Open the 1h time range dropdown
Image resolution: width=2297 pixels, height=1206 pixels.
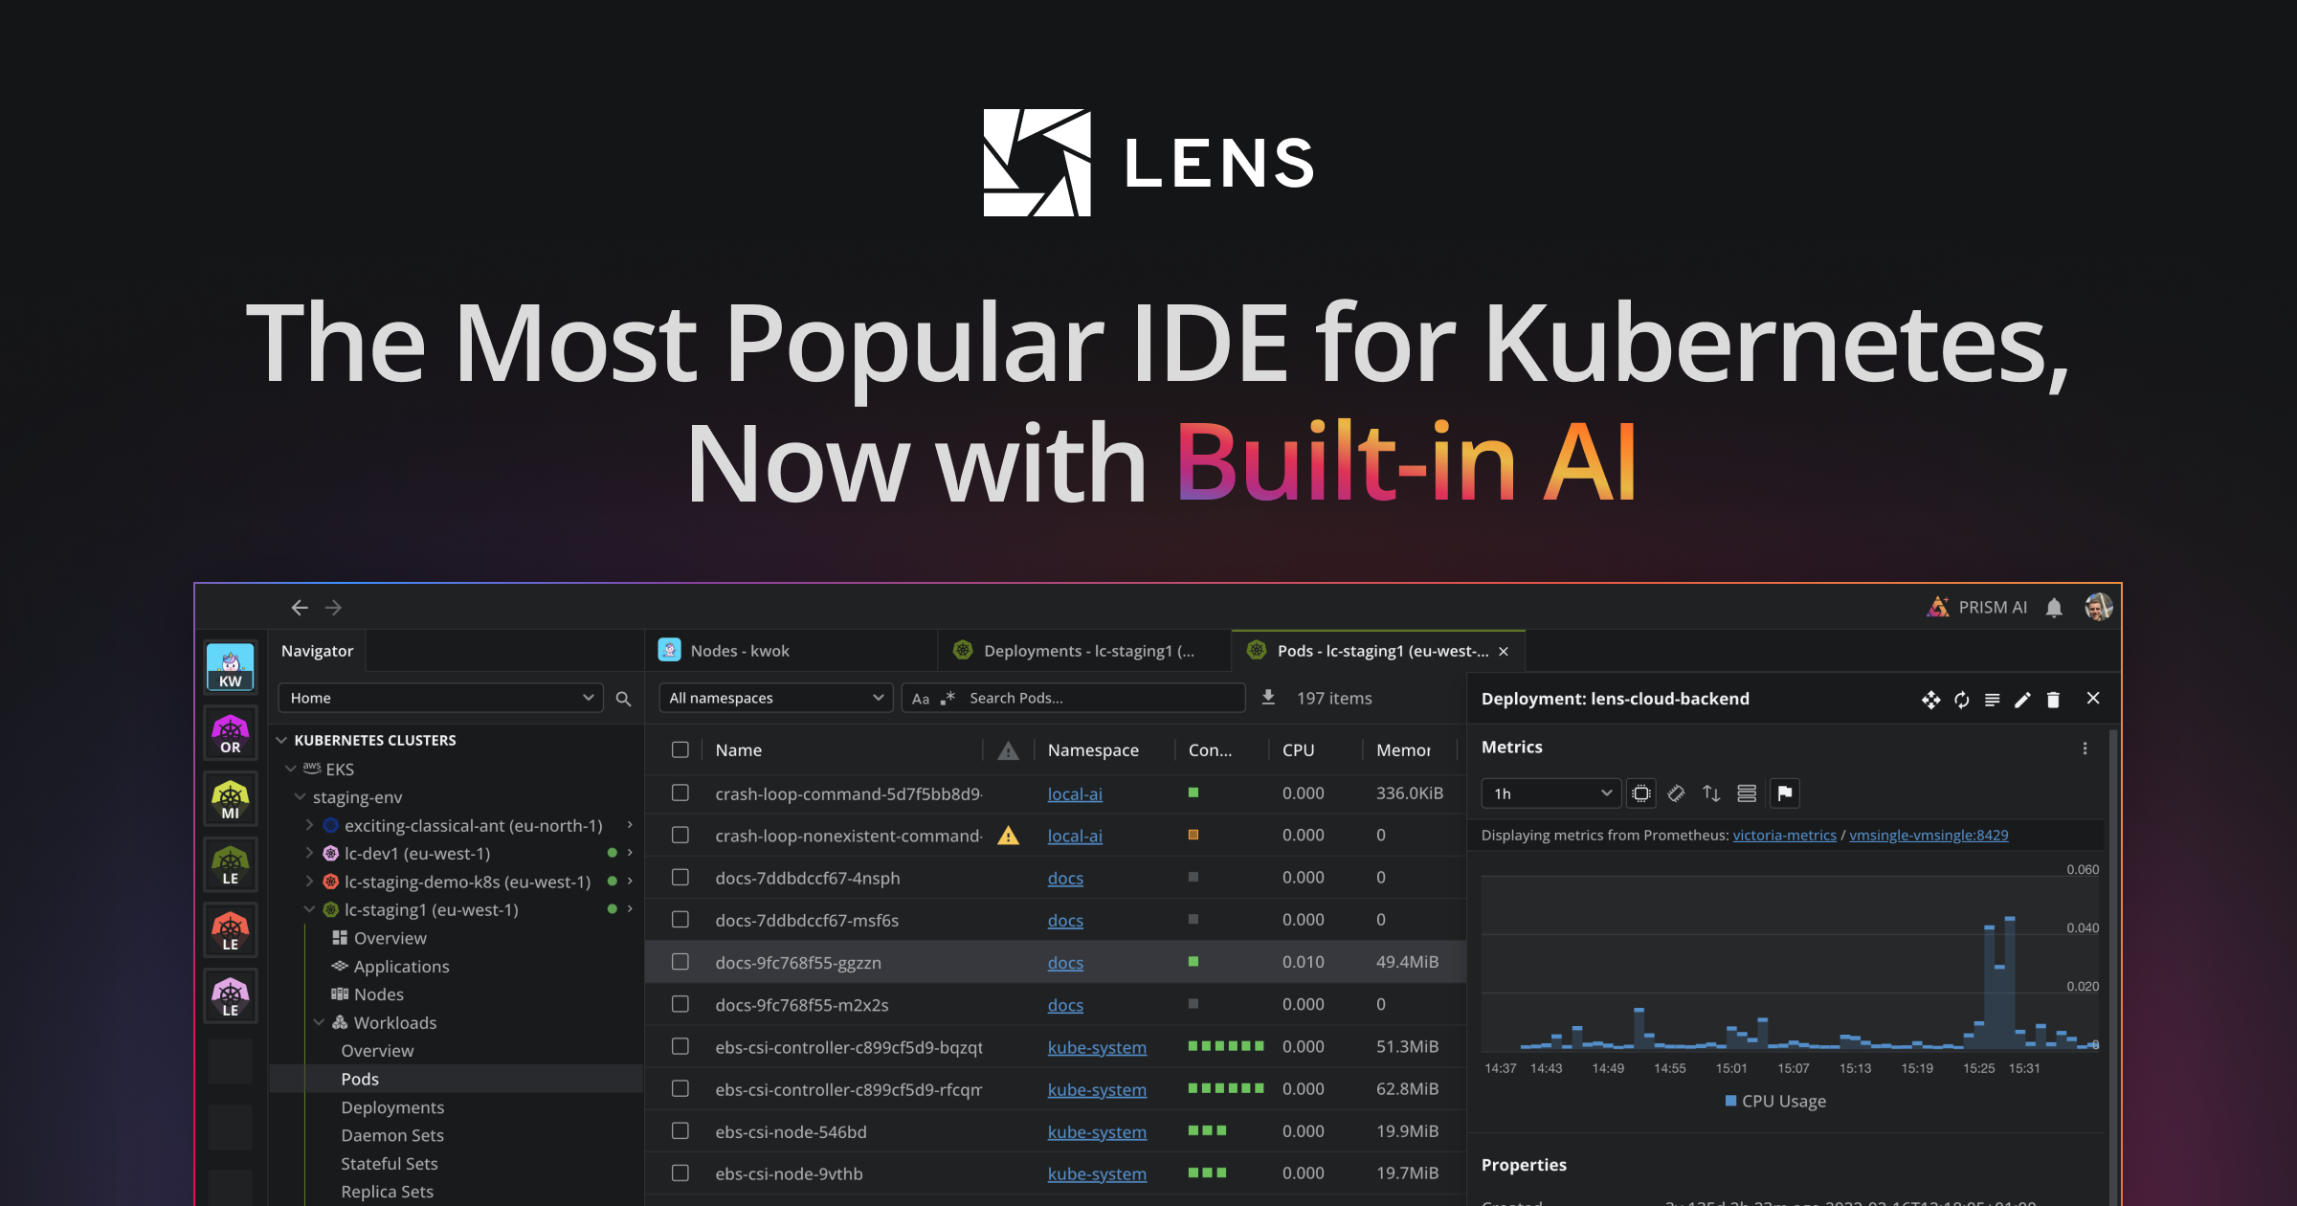click(x=1550, y=793)
